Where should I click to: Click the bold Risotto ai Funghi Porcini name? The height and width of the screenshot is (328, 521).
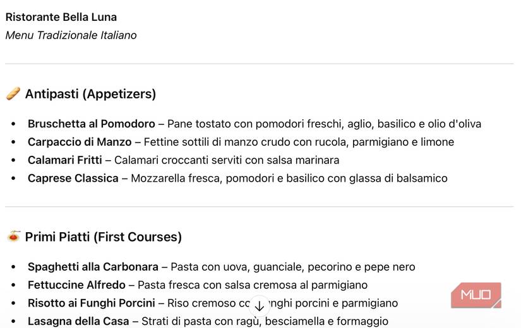[91, 303]
